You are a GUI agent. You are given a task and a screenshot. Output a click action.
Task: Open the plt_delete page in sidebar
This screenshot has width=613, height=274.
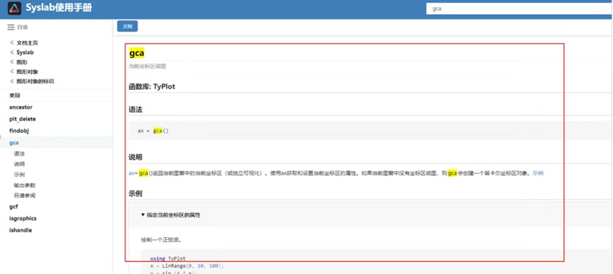coord(23,119)
